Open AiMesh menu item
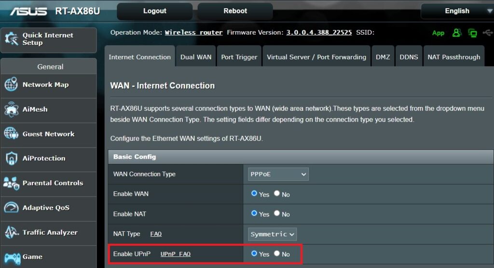 point(49,109)
